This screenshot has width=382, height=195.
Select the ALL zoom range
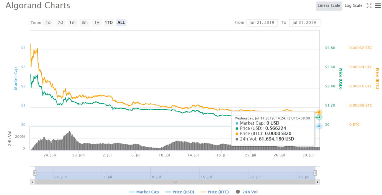pos(121,23)
